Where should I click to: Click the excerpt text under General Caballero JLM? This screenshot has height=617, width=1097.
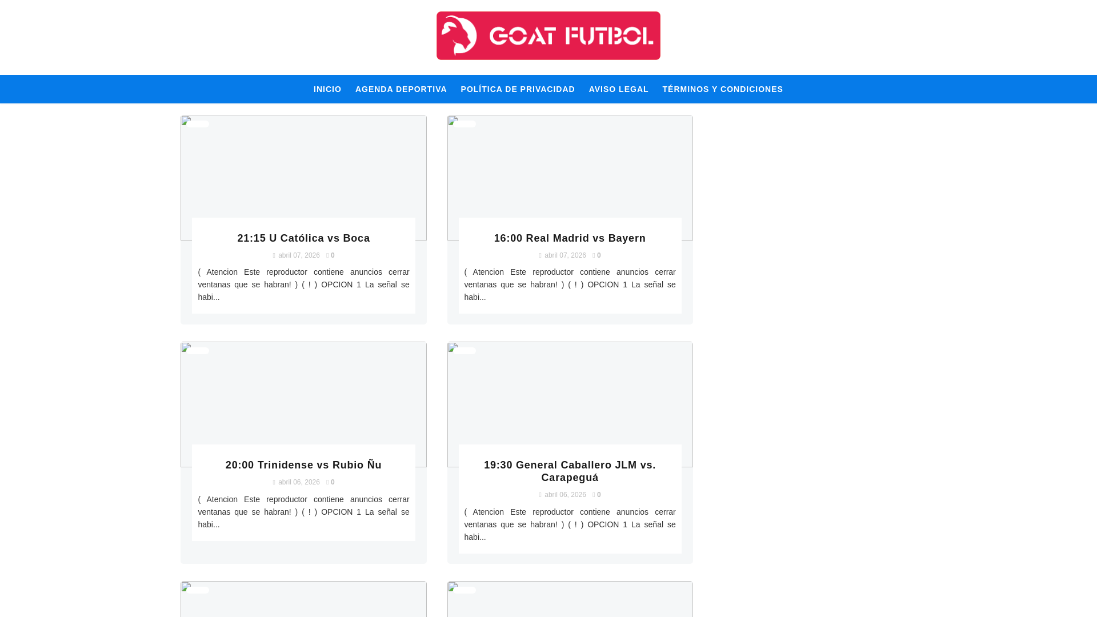570,524
